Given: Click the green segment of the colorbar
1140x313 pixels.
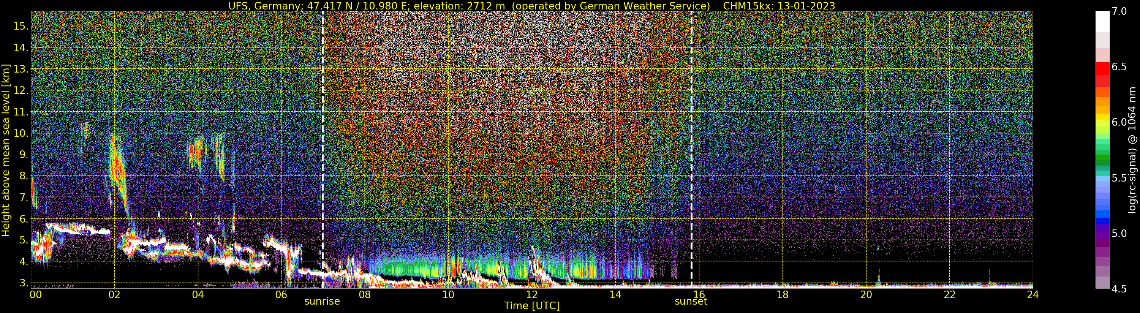Looking at the screenshot, I should tap(1102, 157).
